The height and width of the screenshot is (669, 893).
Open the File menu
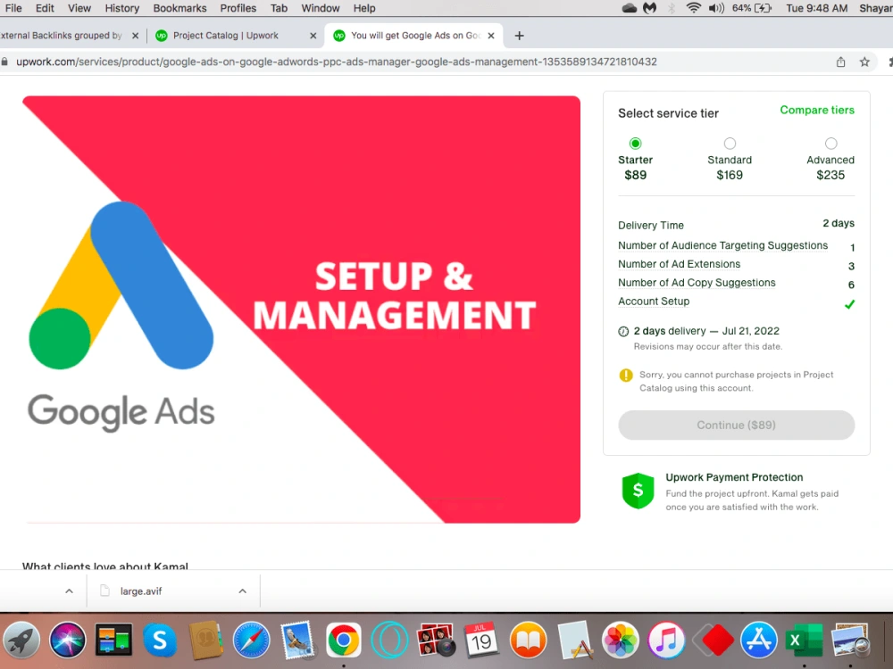[13, 8]
